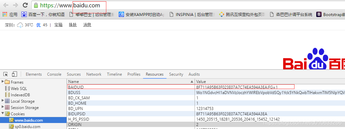The height and width of the screenshot is (129, 345).
Task: Select IndexedDB in sidebar
Action: point(20,95)
